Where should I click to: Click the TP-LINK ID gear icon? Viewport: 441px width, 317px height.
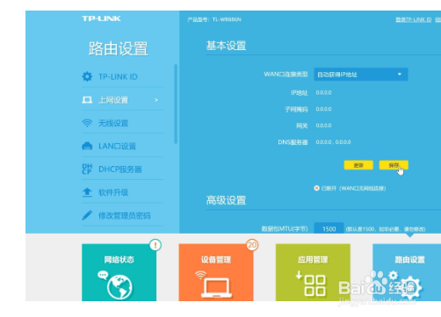click(87, 76)
